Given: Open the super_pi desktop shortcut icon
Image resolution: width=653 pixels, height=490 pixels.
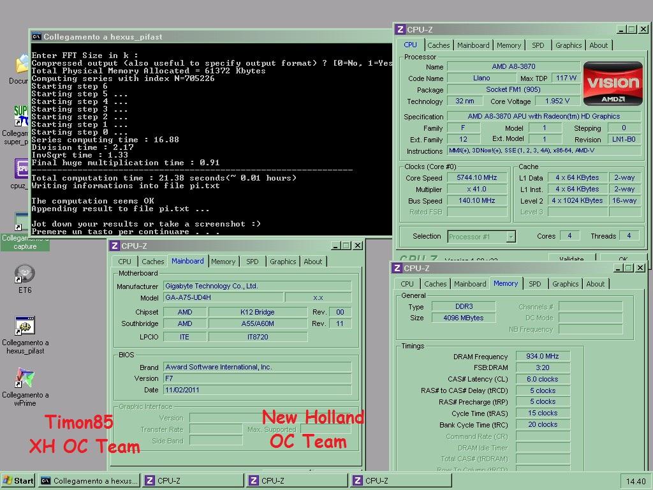Looking at the screenshot, I should click(21, 116).
